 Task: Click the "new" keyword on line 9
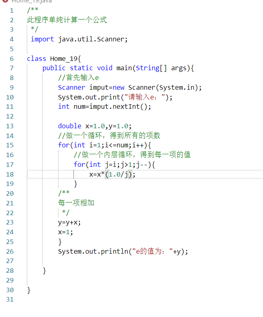click(x=118, y=88)
